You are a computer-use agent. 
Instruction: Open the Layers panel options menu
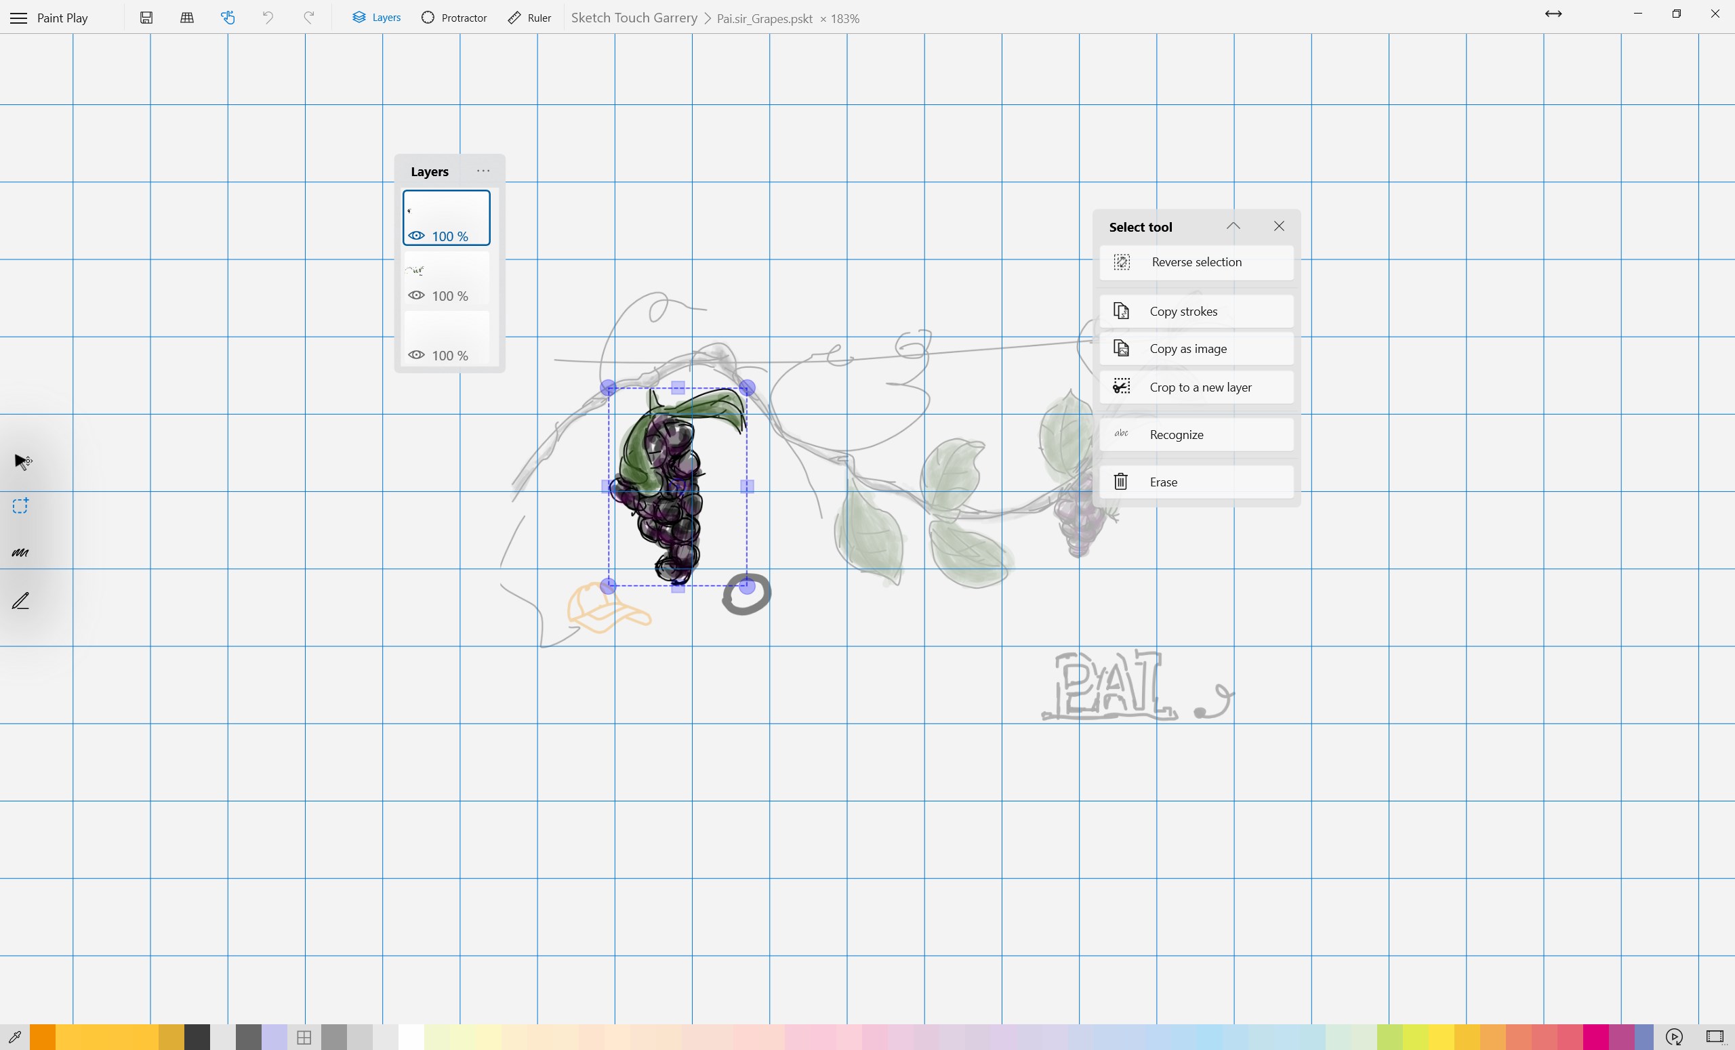pyautogui.click(x=483, y=170)
